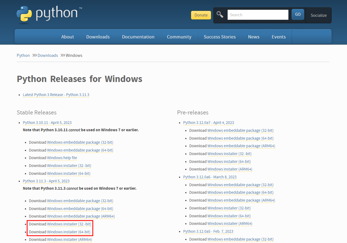The width and height of the screenshot is (347, 243).
Task: Download 3.12.0a5 Windows embeddable package (32-bit)
Action: tap(240, 239)
